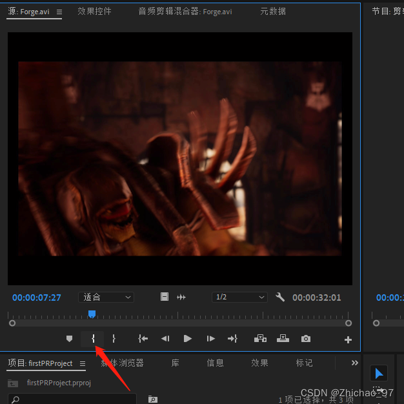
Task: Show more panel tabs with double chevron
Action: click(x=355, y=363)
